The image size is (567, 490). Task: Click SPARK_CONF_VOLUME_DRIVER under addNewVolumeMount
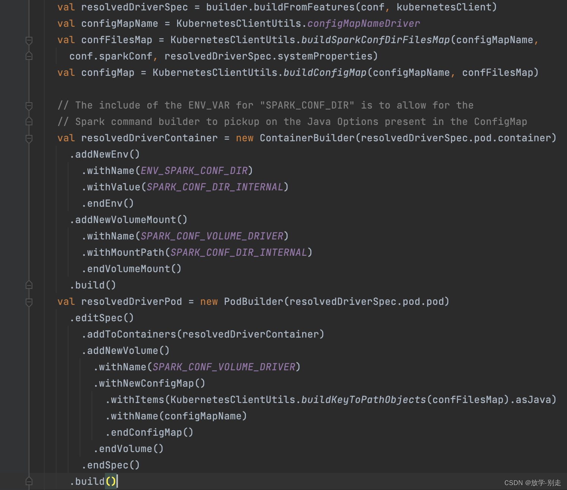pos(212,236)
